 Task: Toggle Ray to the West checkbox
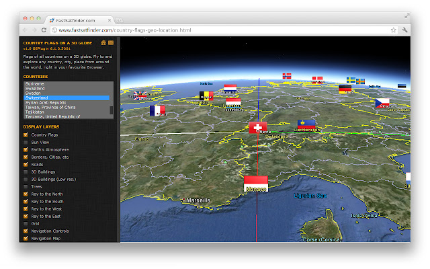pyautogui.click(x=26, y=209)
